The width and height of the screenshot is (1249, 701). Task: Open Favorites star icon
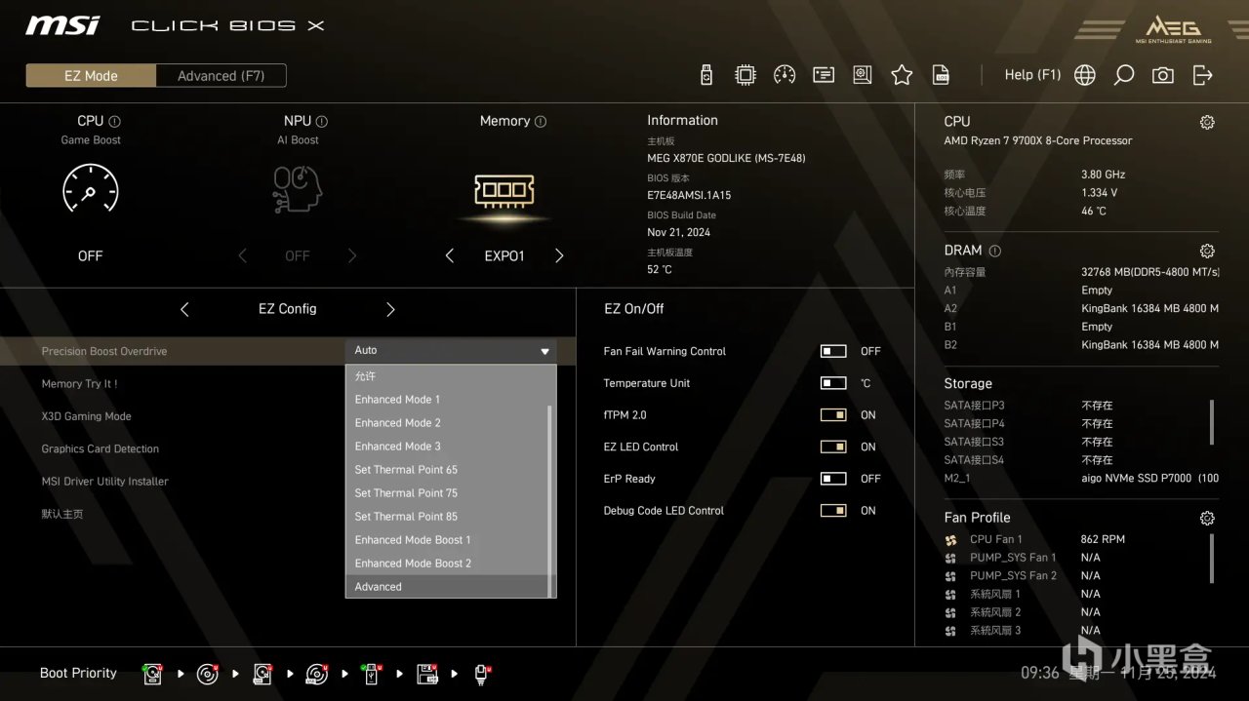click(902, 75)
